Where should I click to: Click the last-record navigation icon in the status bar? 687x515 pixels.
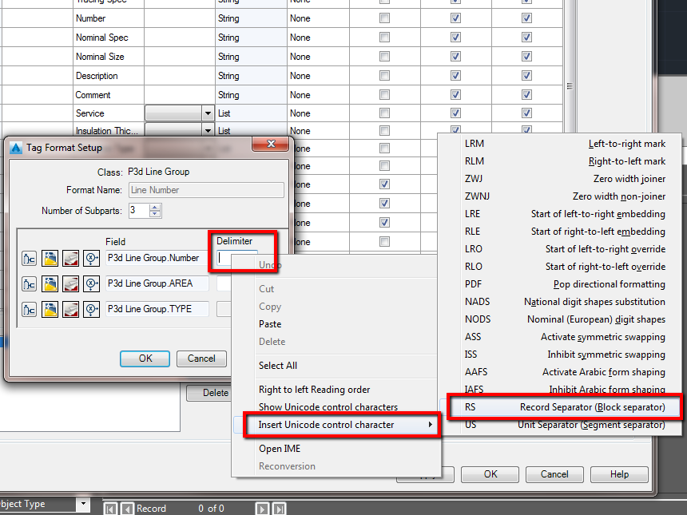(278, 508)
